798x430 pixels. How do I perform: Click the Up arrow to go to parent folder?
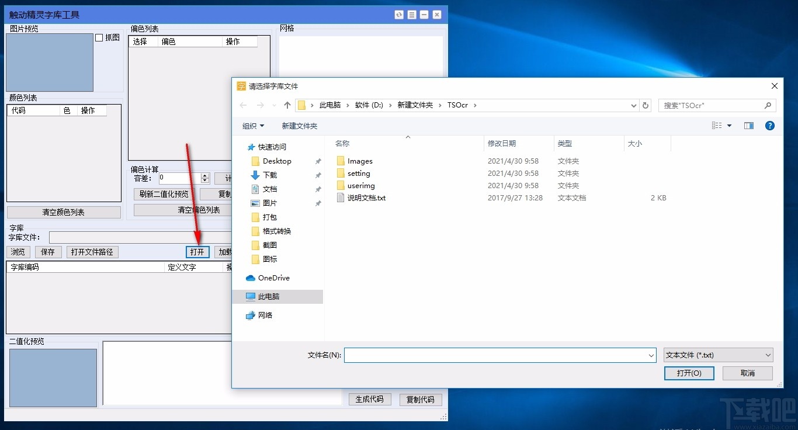pos(286,105)
